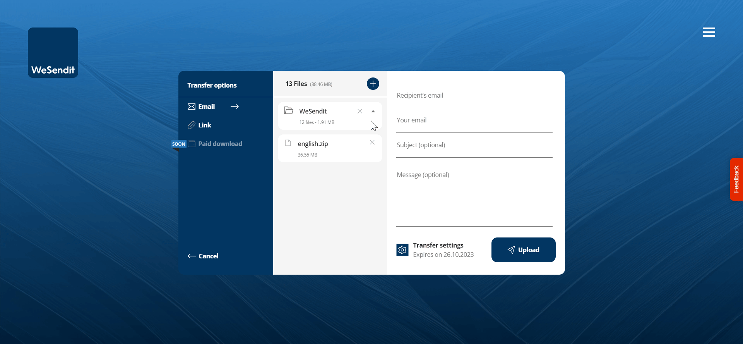Click the 12 files - 1.91 MB text
This screenshot has width=743, height=344.
point(317,122)
